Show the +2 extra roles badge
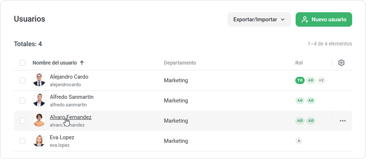Image resolution: width=366 pixels, height=159 pixels. 321,80
